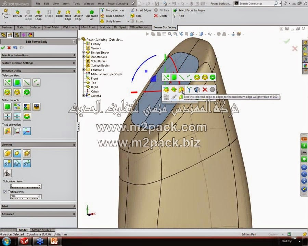Select Surface Bodies in feature tree
Screen dimensions: 308x246
pos(98,66)
